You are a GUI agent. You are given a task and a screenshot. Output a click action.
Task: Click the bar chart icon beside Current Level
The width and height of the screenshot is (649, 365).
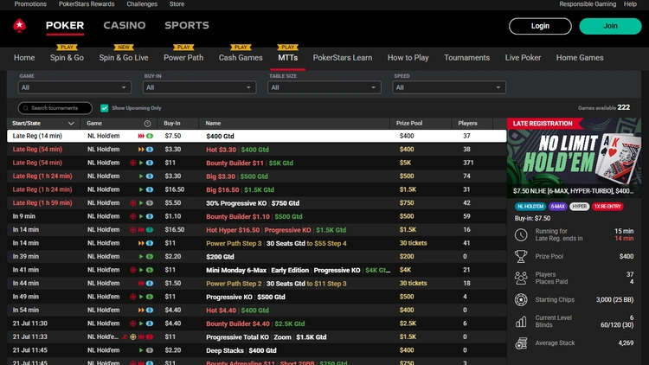click(521, 321)
